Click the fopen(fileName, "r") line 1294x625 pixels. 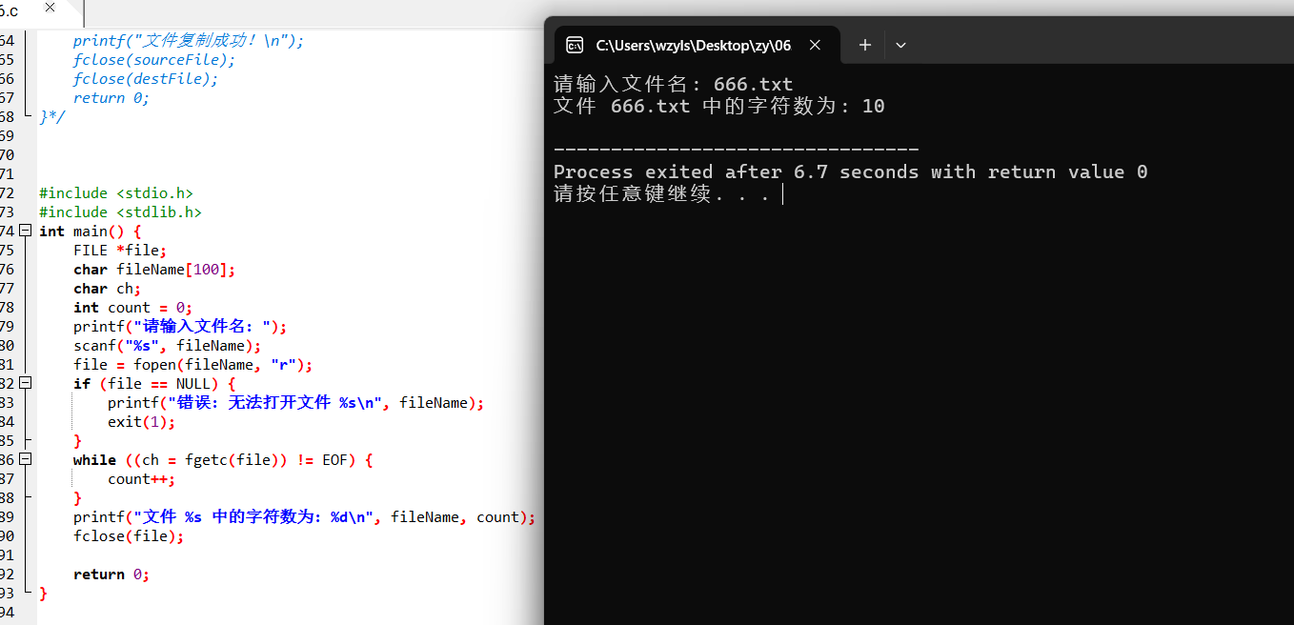[x=192, y=364]
